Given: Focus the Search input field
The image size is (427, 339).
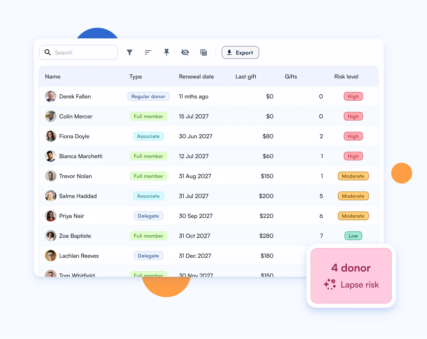Looking at the screenshot, I should (x=78, y=53).
